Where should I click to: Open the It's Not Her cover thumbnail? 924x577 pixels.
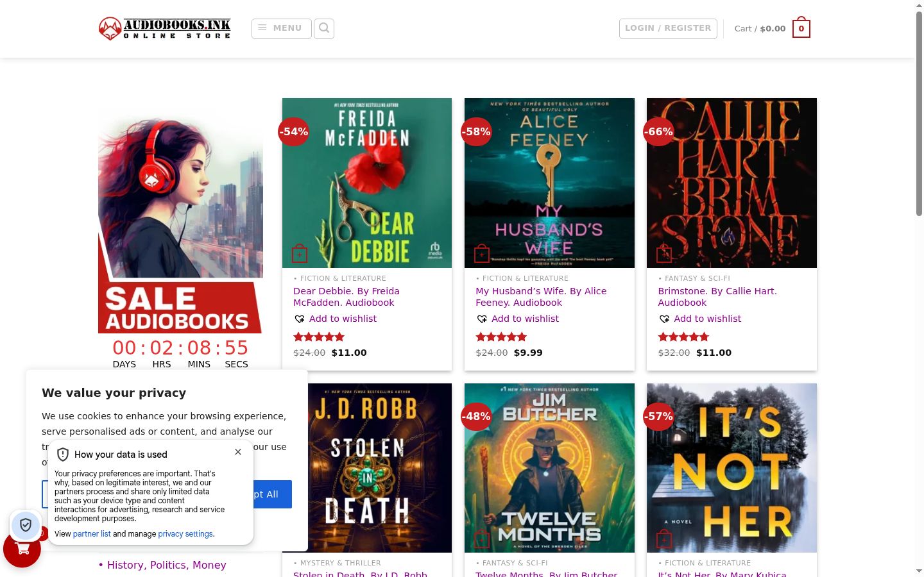(x=732, y=468)
